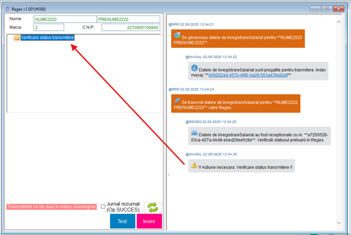Screen dimensions: 351x235
Task: Click the blue Test button
Action: pyautogui.click(x=122, y=221)
